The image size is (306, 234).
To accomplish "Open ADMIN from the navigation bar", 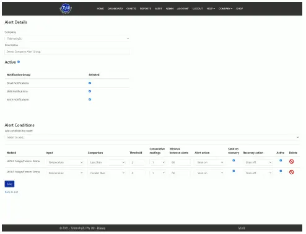I will (170, 9).
